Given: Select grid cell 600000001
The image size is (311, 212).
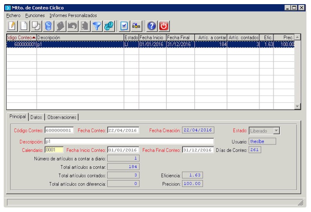Looking at the screenshot, I should (x=22, y=44).
